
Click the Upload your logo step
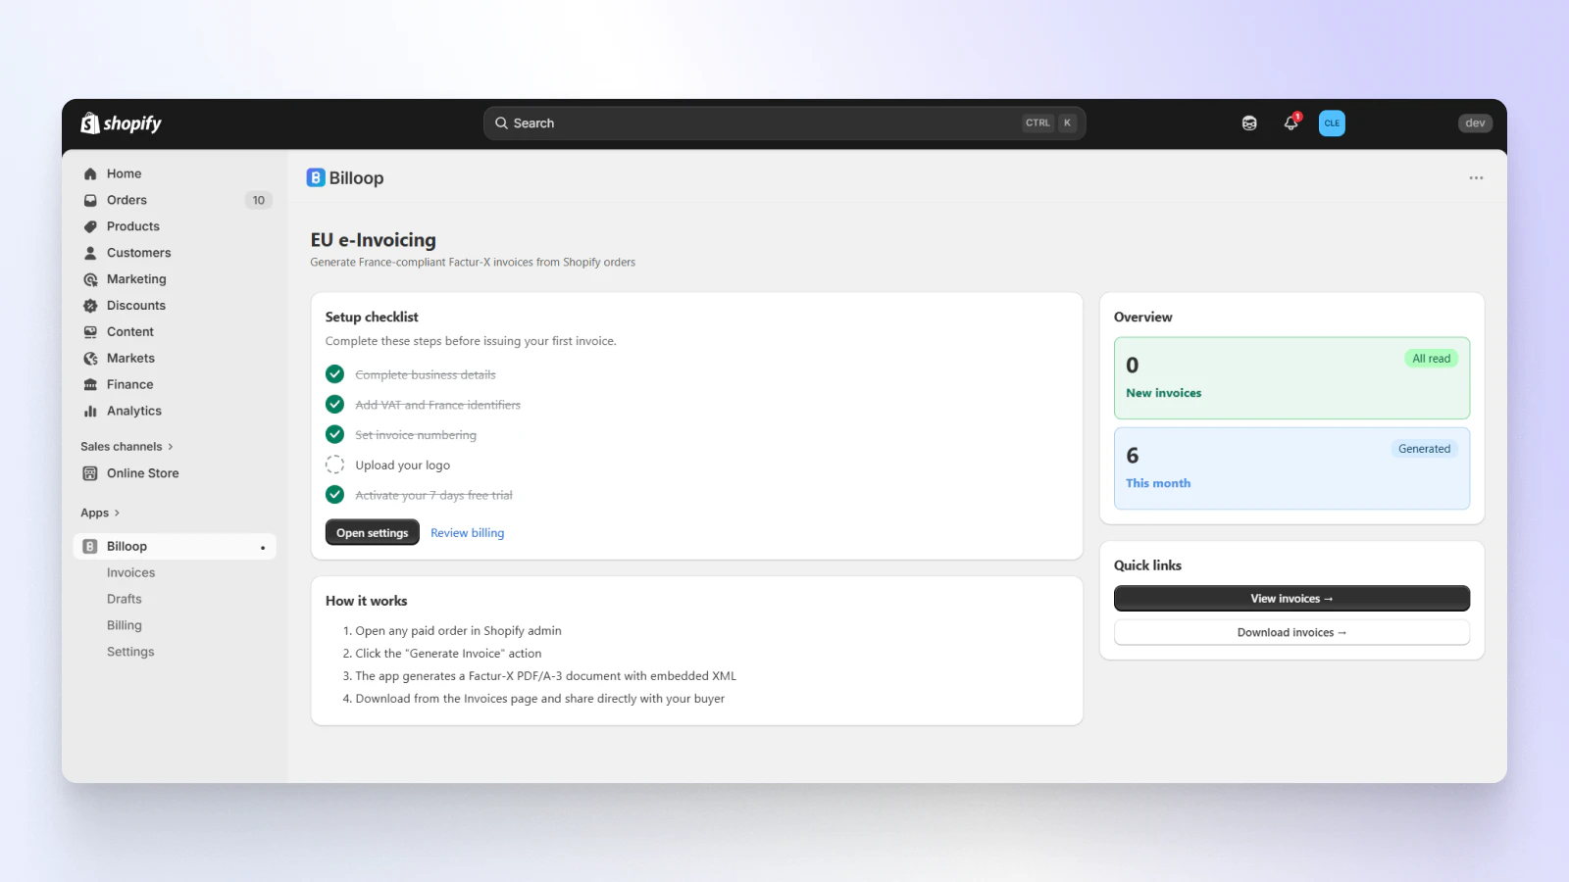[403, 465]
